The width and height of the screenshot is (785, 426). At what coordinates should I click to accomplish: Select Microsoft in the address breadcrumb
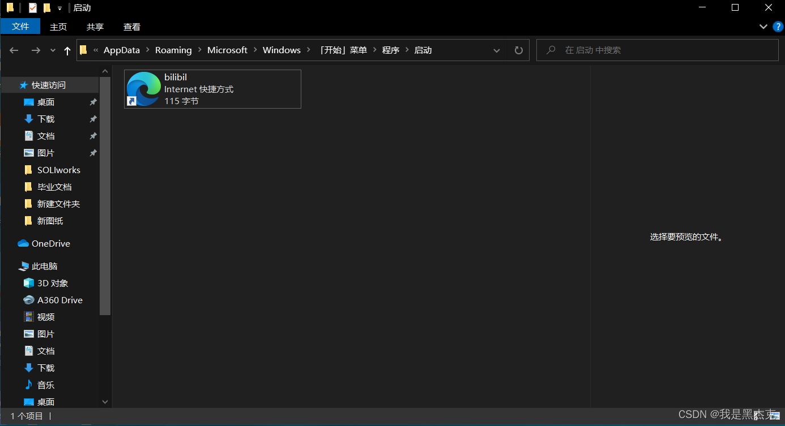click(227, 50)
